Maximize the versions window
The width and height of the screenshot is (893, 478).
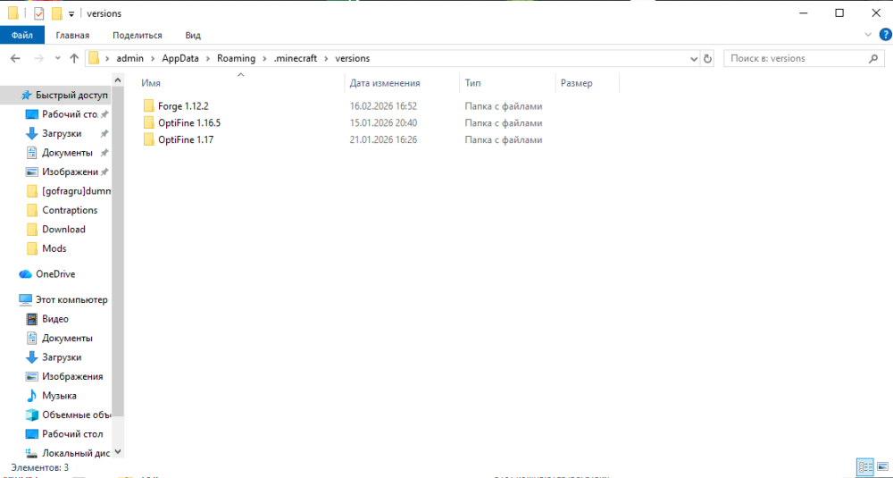coord(839,13)
